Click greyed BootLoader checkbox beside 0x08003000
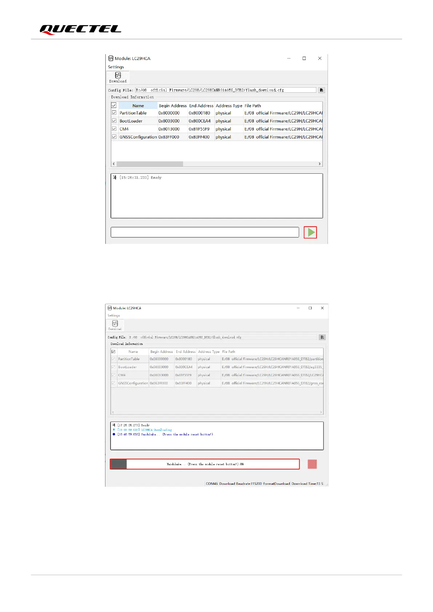This screenshot has width=433, height=612. point(114,367)
